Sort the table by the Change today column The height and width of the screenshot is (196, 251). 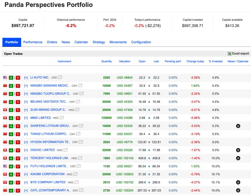[x=195, y=61]
